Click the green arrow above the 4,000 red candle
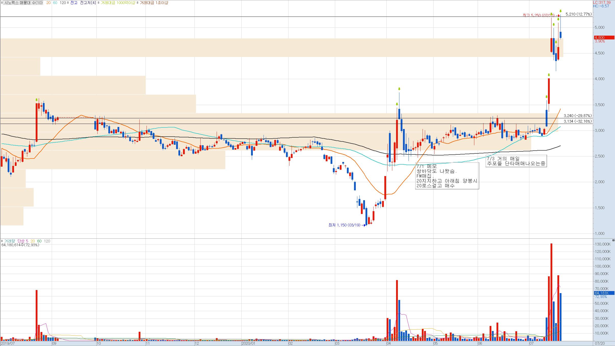Screen dimensions: 615x346 [549, 75]
